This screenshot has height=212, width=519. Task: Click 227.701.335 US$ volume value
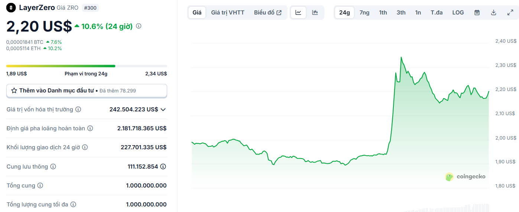[x=143, y=147]
